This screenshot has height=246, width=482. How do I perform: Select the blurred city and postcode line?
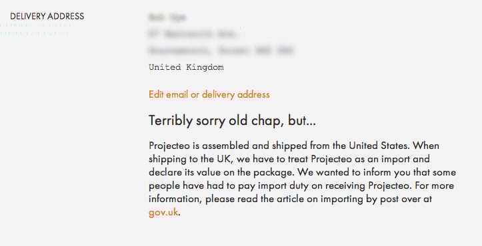coord(221,51)
